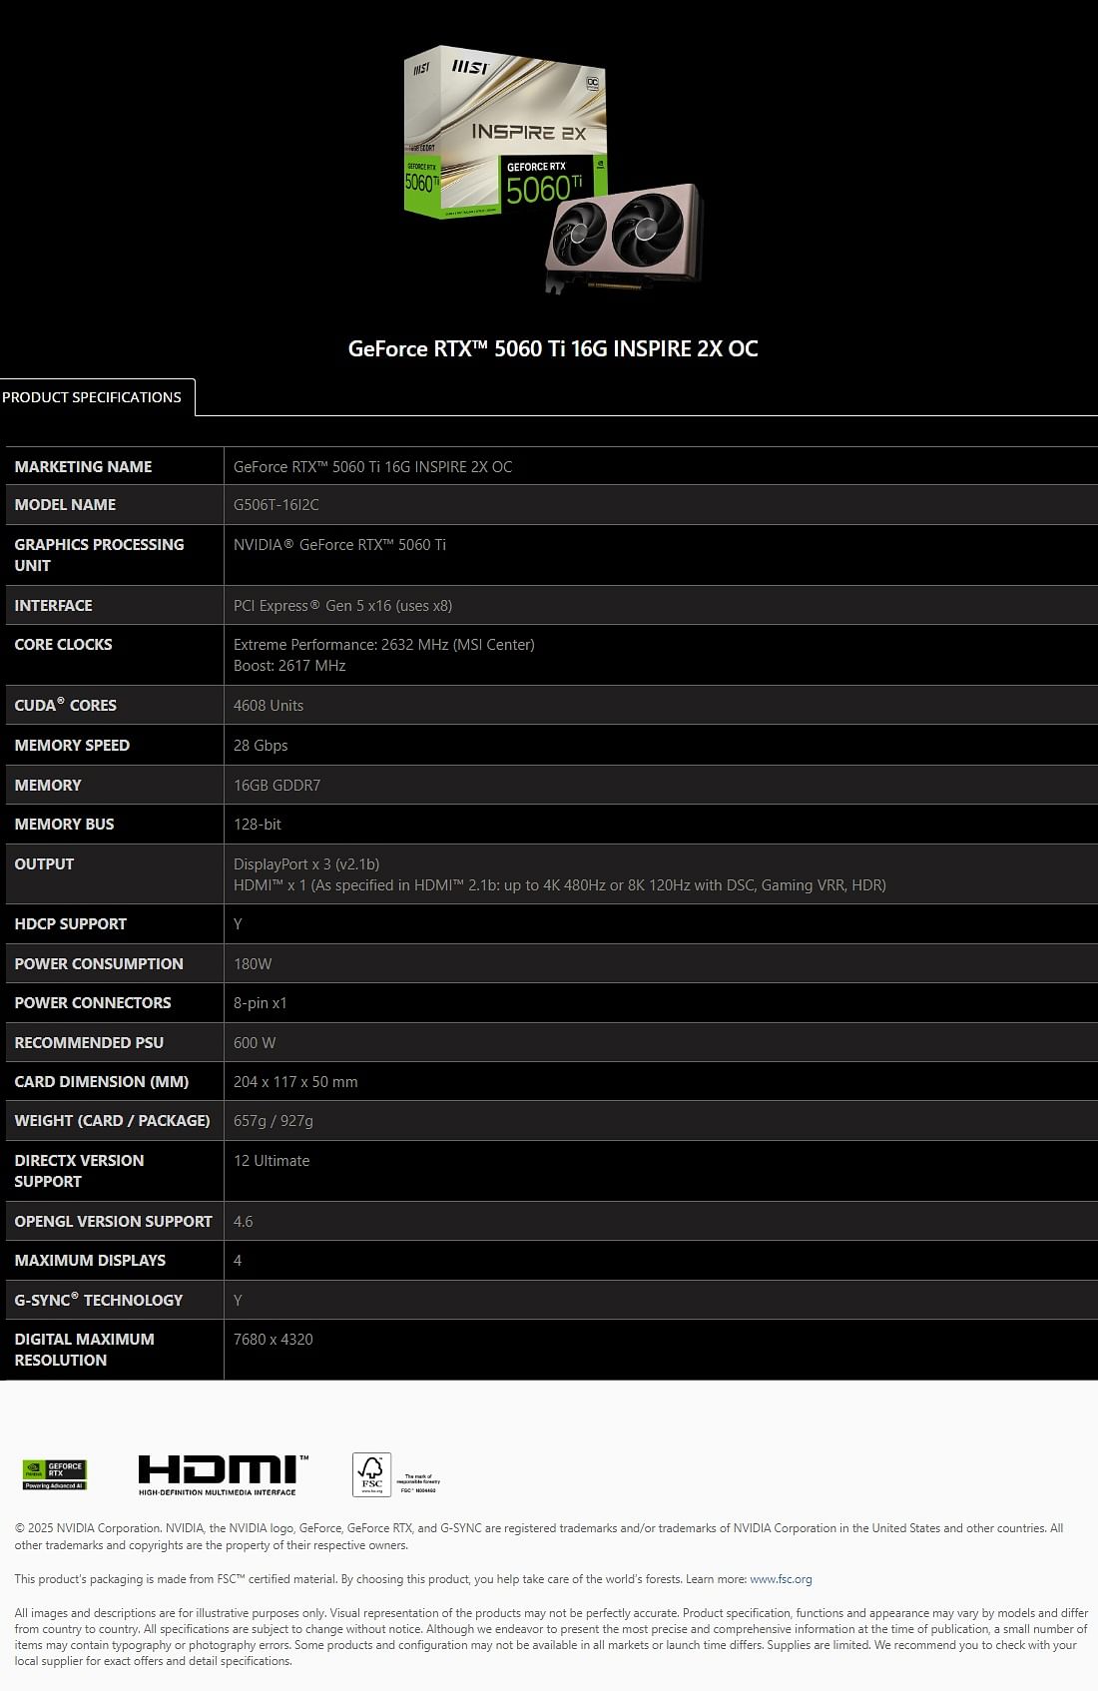The height and width of the screenshot is (1691, 1098).
Task: Select the '12 Ultimate' value
Action: pos(272,1161)
